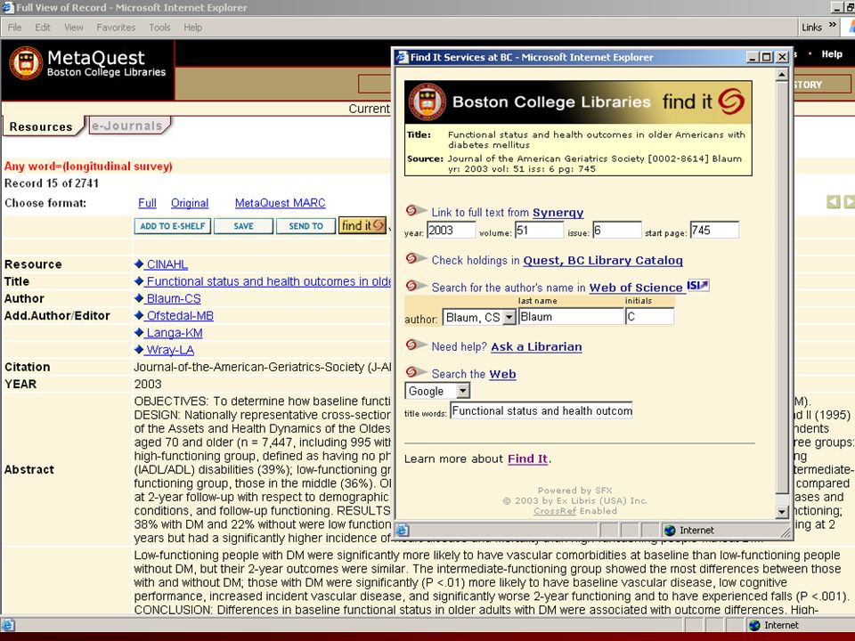855x641 pixels.
Task: Click the year field containing 2003
Action: (451, 230)
